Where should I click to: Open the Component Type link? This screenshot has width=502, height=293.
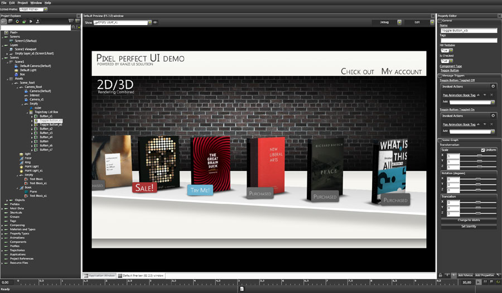451,66
